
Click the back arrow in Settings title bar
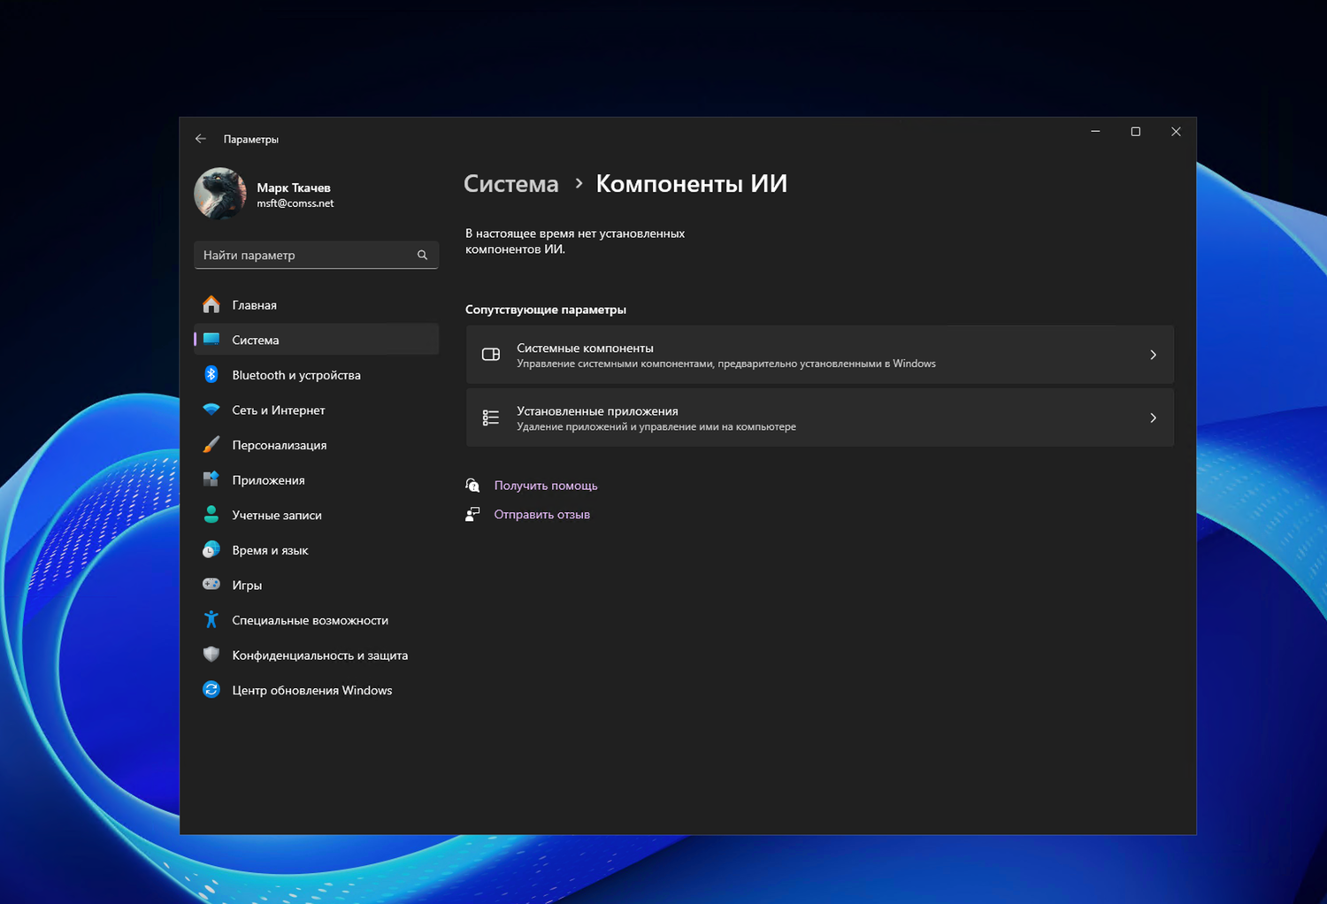pos(201,139)
